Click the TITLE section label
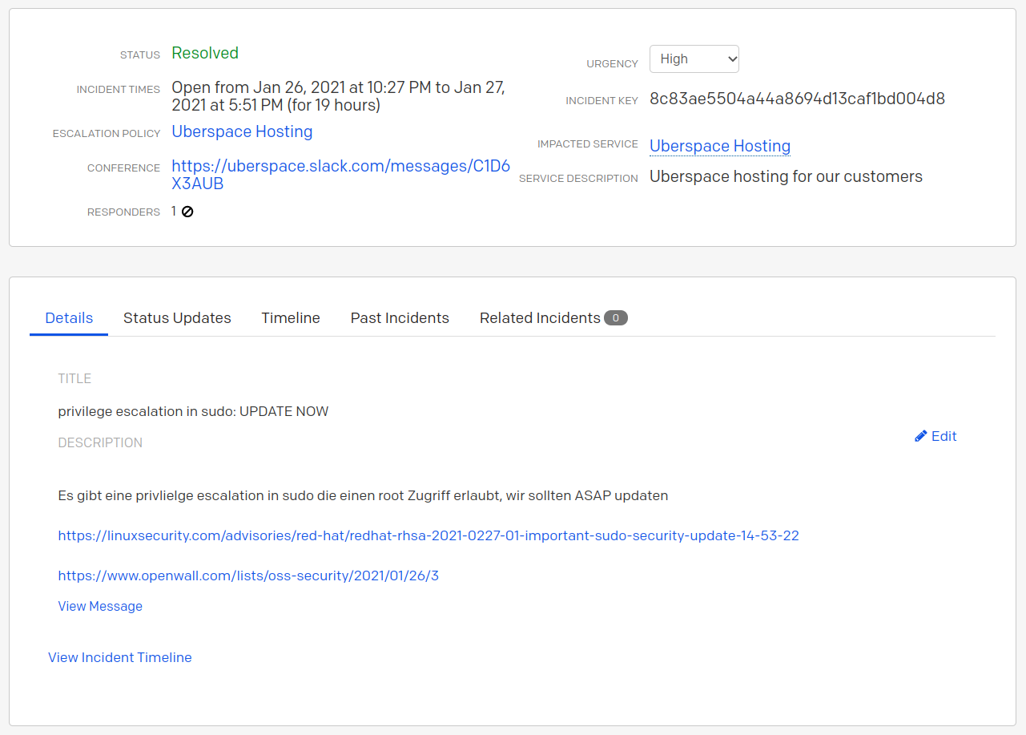 point(74,378)
